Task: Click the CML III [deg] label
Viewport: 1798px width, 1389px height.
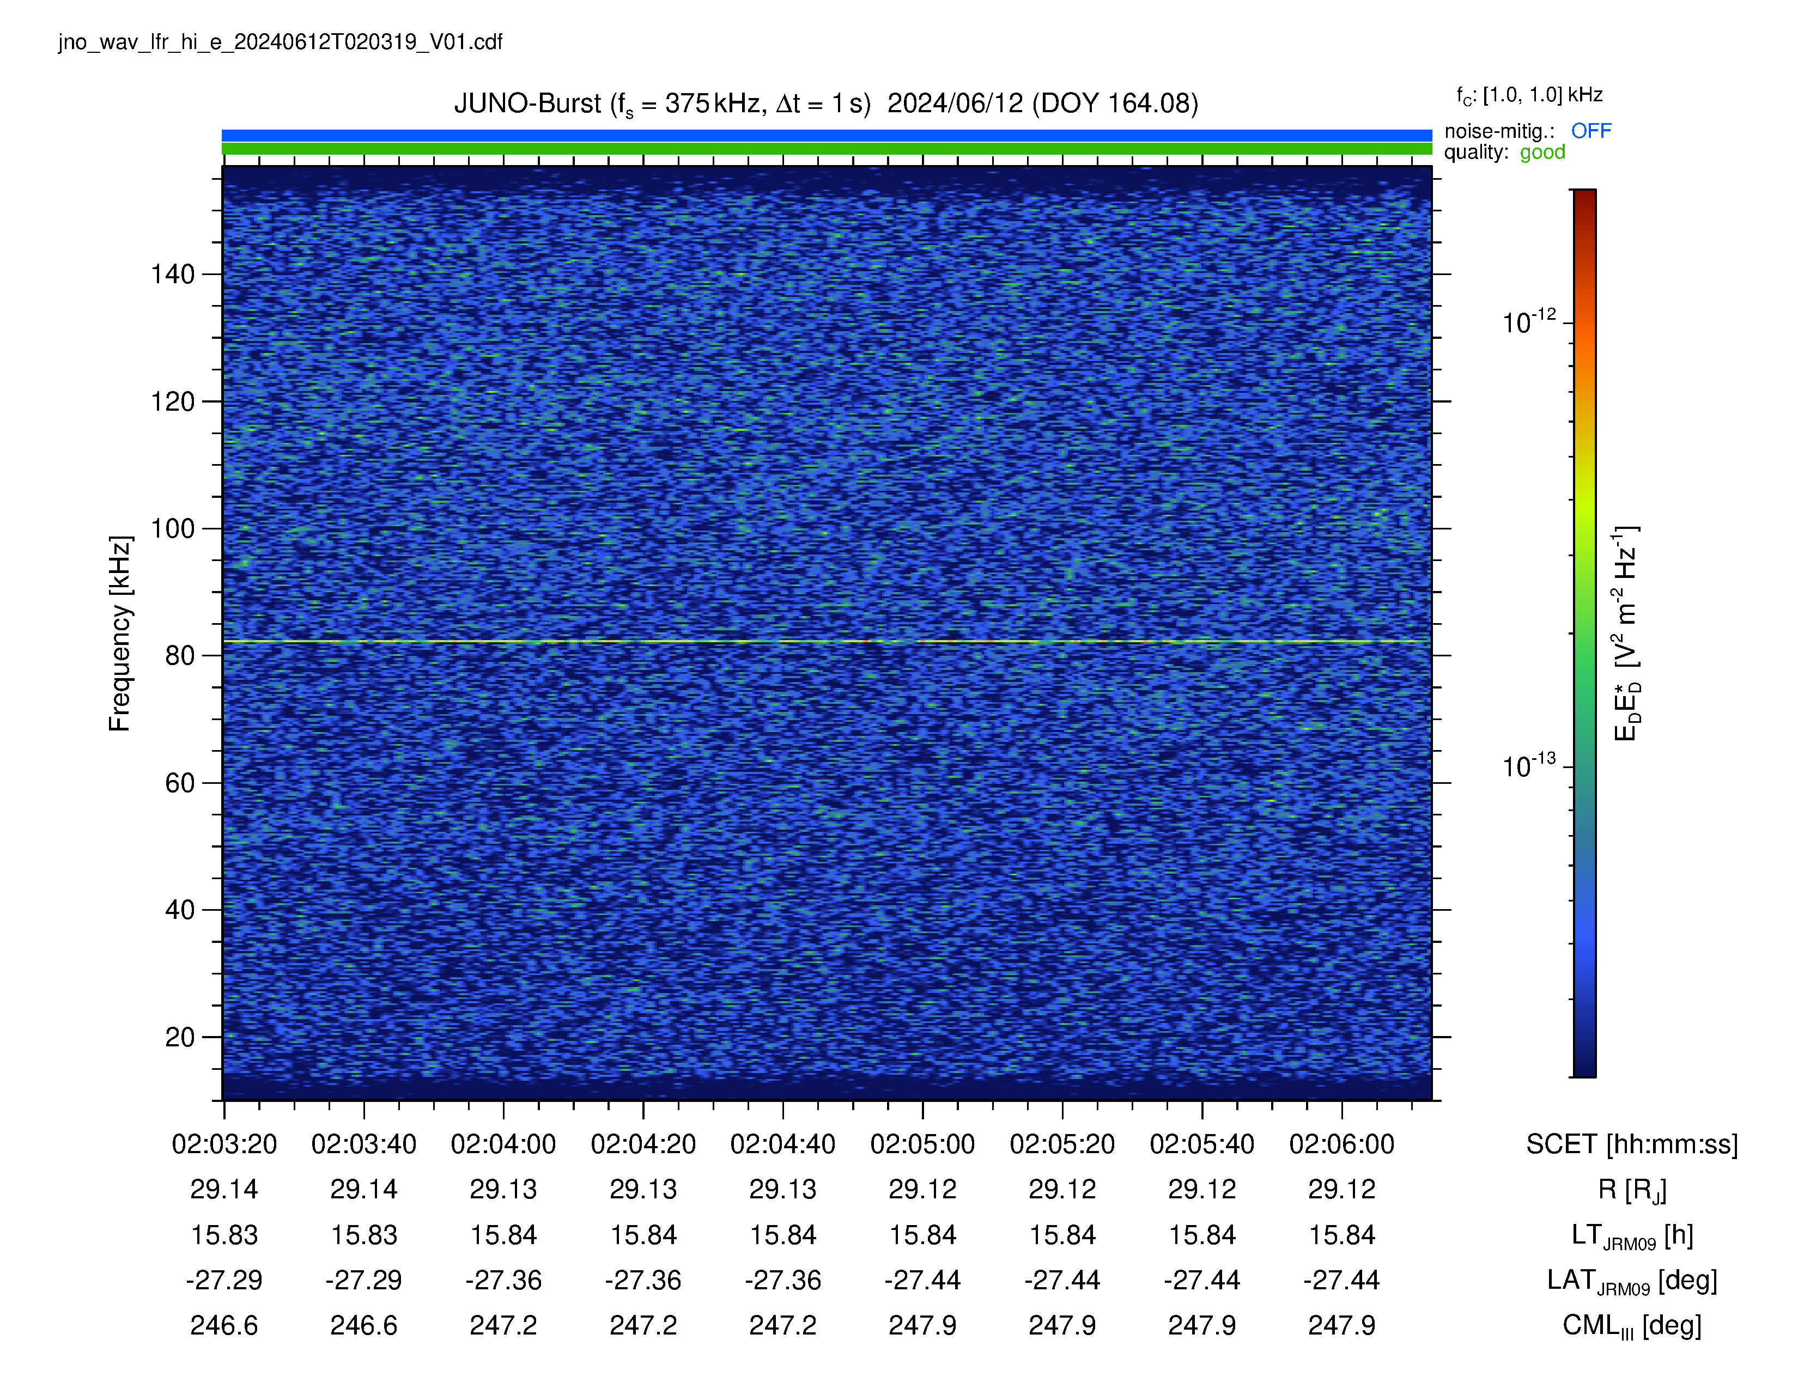Action: click(x=1632, y=1326)
